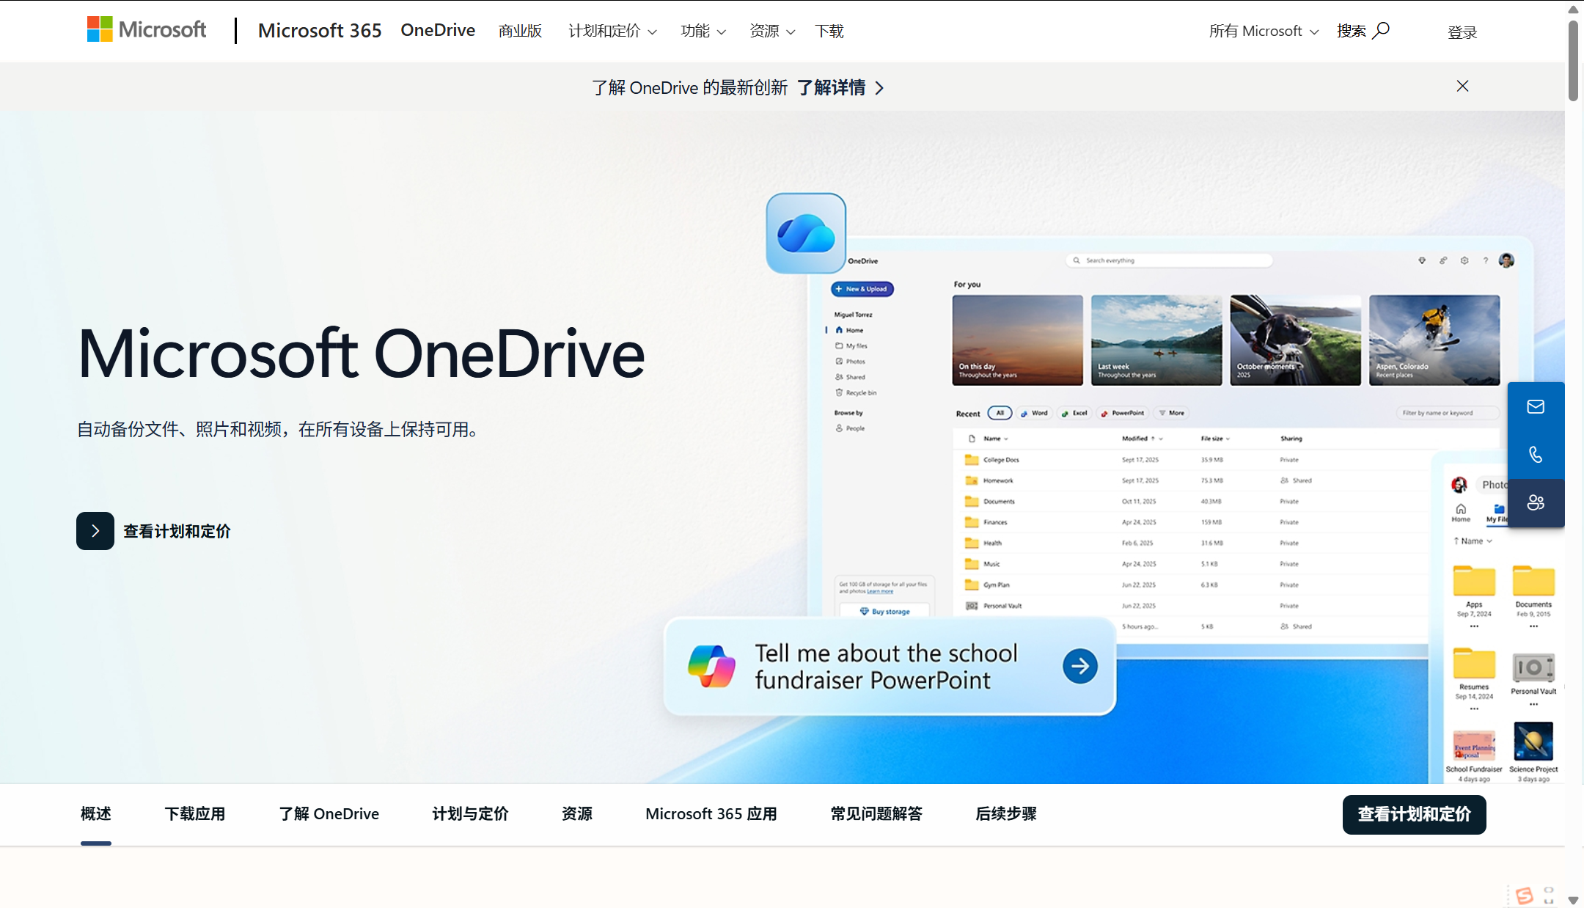Open the email contact icon
This screenshot has height=908, width=1584.
[x=1536, y=406]
